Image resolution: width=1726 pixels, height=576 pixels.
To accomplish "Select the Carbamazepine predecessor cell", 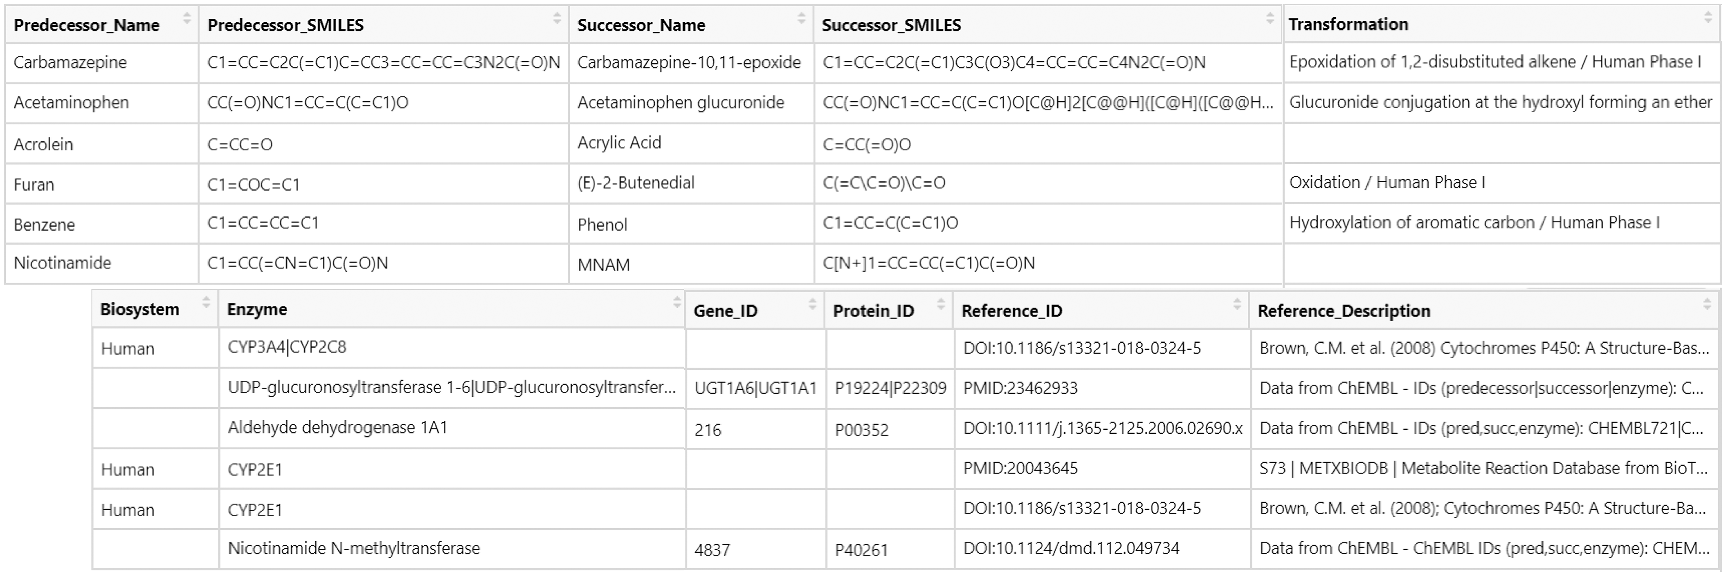I will pyautogui.click(x=70, y=63).
